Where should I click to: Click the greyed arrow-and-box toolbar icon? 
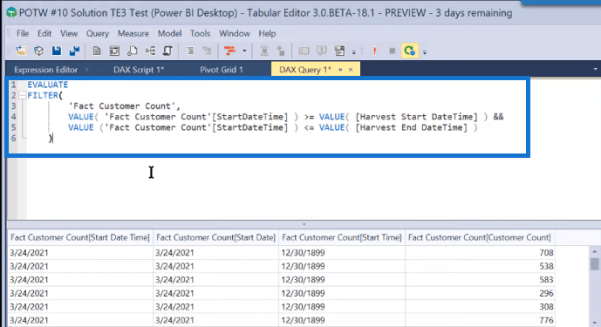pos(281,51)
